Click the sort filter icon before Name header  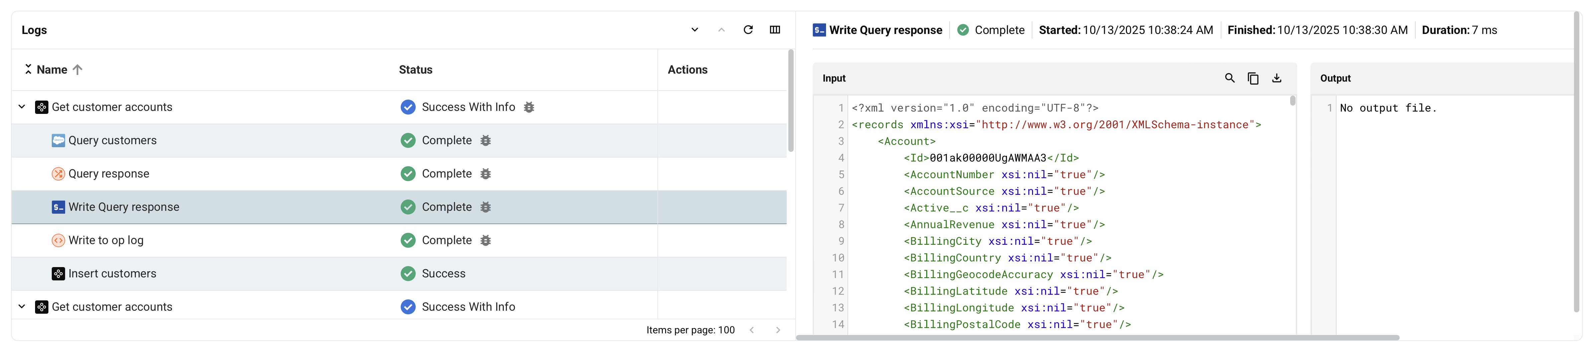(28, 69)
